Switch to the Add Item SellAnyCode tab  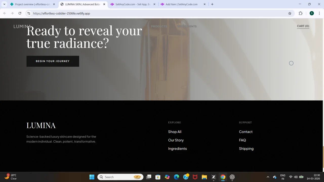183,4
